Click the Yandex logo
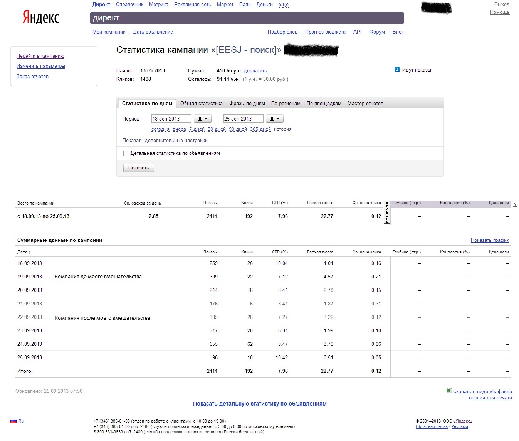Viewport: 519px width, 441px height. pyautogui.click(x=41, y=17)
